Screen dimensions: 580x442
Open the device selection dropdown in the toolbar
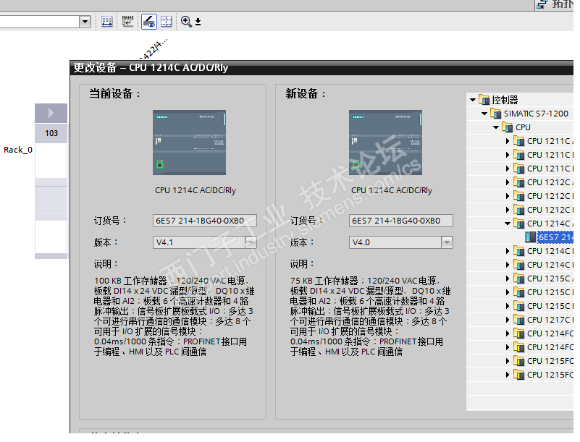click(x=85, y=22)
